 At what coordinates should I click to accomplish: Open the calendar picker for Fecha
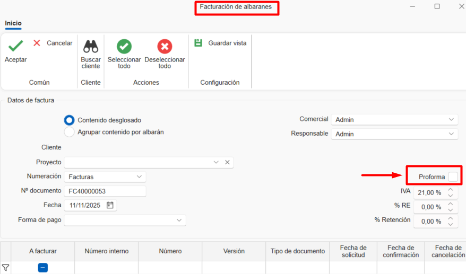click(x=110, y=205)
